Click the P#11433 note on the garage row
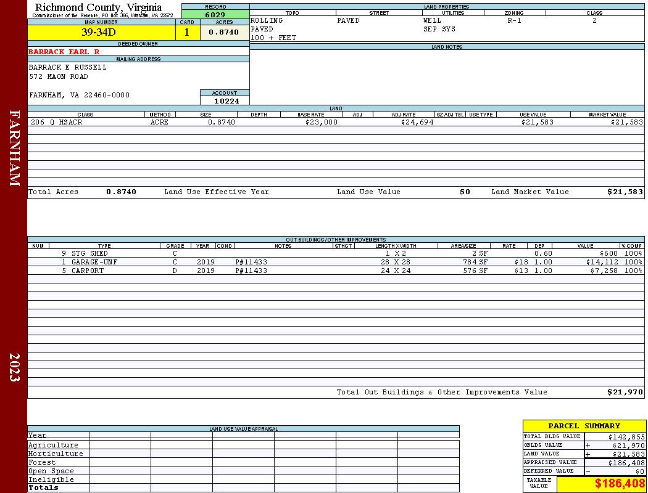 tap(251, 263)
